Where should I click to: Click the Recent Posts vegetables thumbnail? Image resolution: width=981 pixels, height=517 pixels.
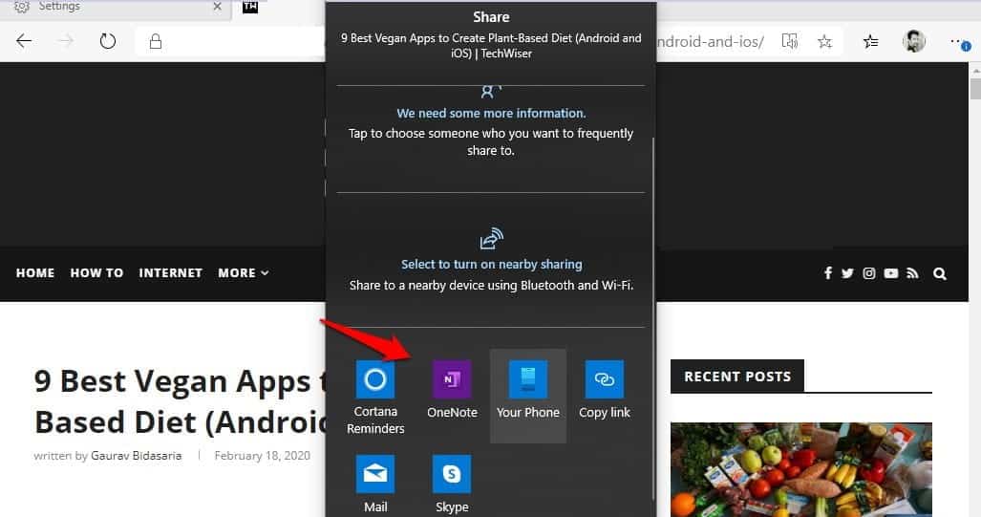coord(800,469)
